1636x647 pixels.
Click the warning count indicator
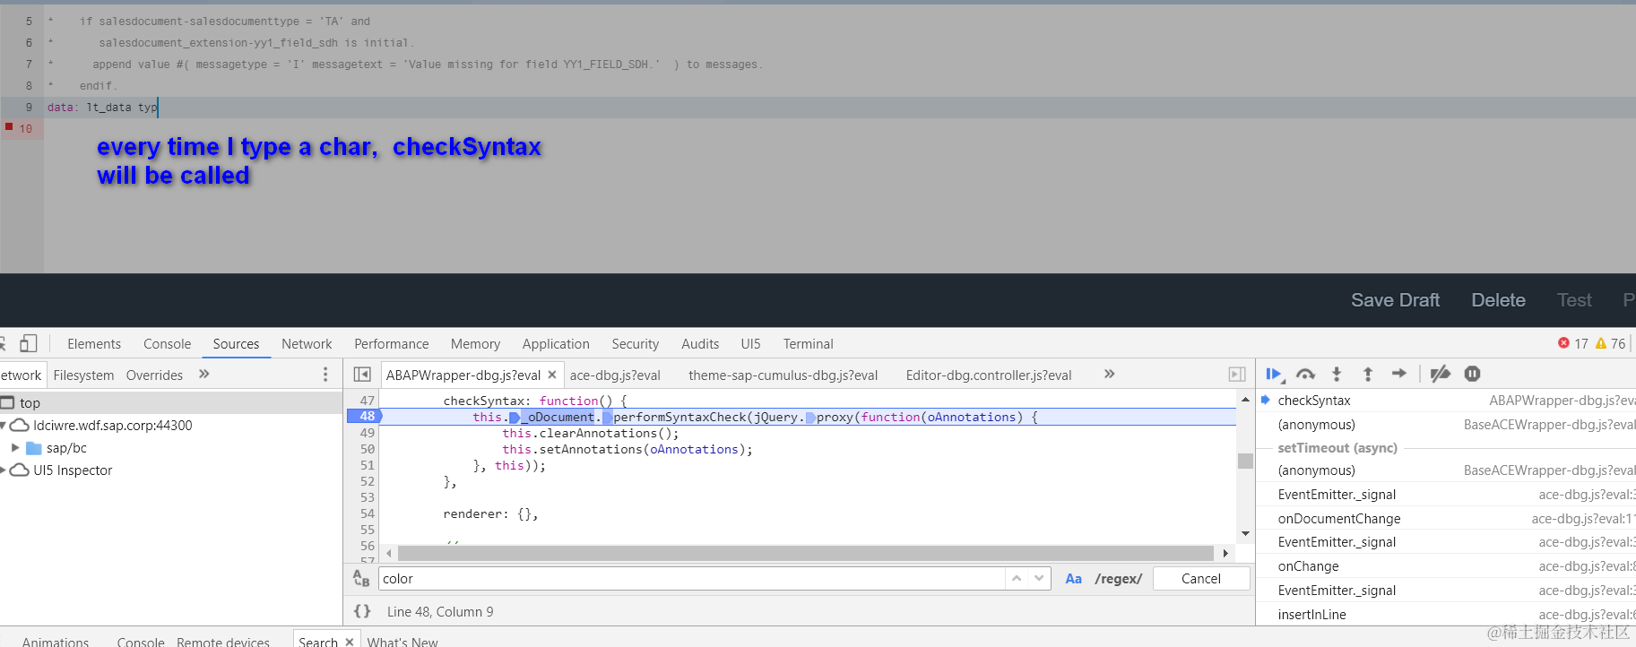[1610, 343]
